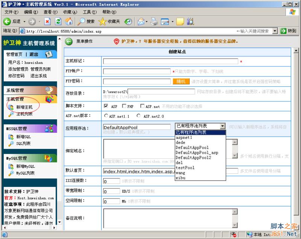Click the IE Refresh toolbar icon

58,21
